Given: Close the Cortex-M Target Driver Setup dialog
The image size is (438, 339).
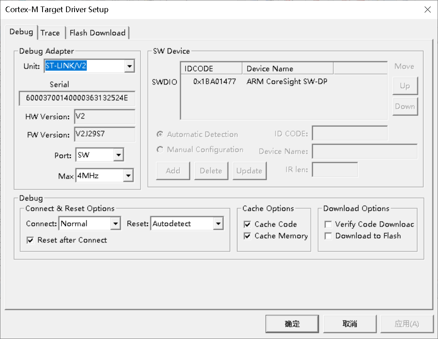Looking at the screenshot, I should point(427,9).
